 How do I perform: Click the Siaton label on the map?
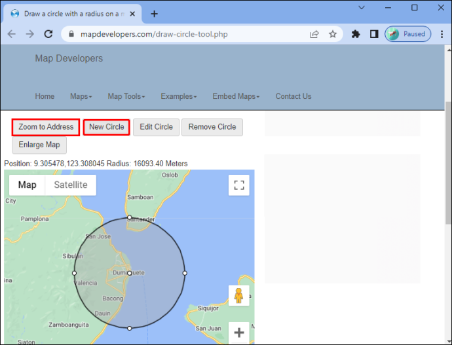pyautogui.click(x=26, y=342)
